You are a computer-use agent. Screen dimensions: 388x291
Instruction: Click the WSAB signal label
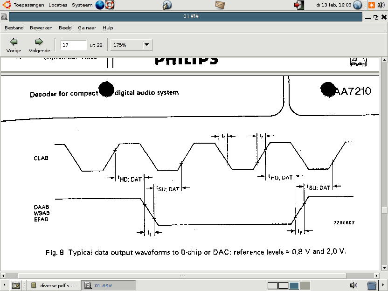point(42,213)
